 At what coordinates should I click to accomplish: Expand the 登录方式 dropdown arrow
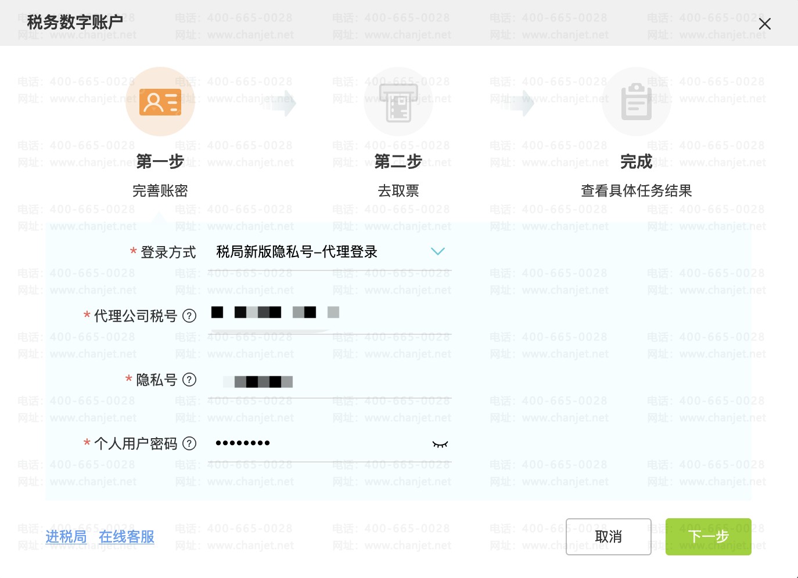point(438,251)
